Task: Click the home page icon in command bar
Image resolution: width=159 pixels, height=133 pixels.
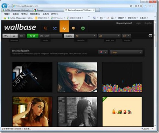Action: coord(94,18)
